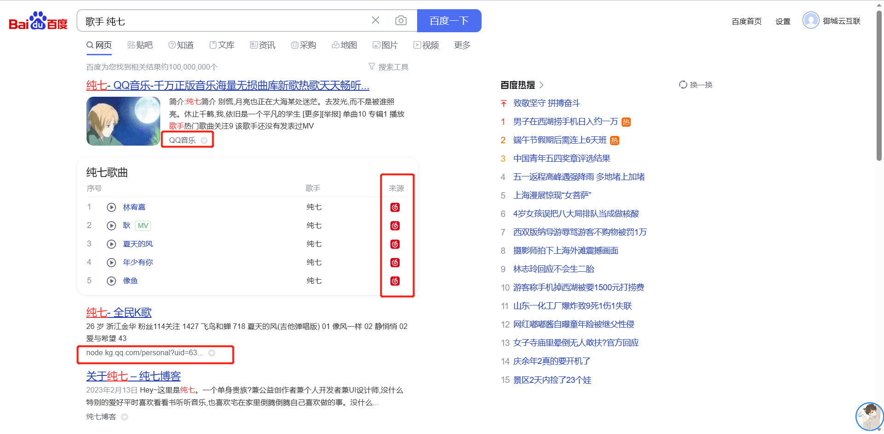The image size is (884, 434).
Task: Click the user avatar icon
Action: 810,21
